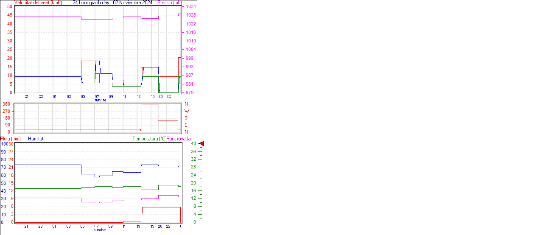The width and height of the screenshot is (543, 235).
Task: Click the "360" value on wind direction axis
Action: point(6,104)
